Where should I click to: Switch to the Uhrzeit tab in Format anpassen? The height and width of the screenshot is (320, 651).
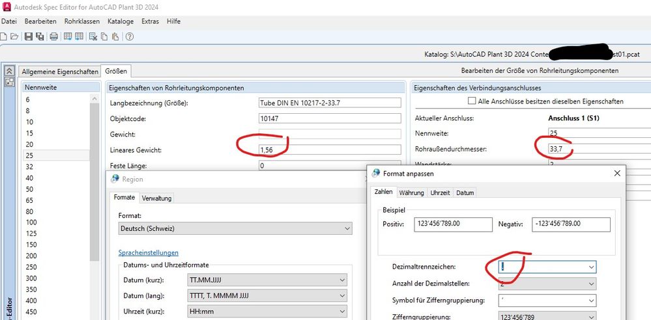pos(440,193)
